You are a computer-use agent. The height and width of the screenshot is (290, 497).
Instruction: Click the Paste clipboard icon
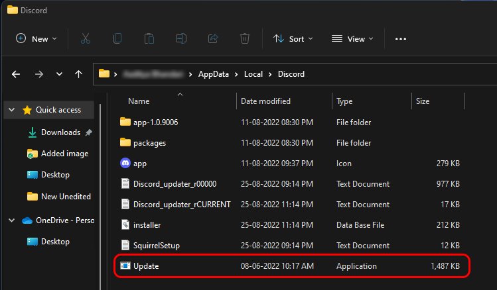[x=149, y=39]
